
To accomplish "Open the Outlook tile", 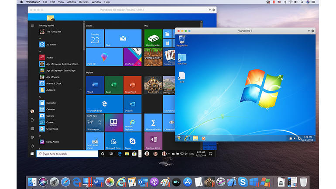I will 132,104.
